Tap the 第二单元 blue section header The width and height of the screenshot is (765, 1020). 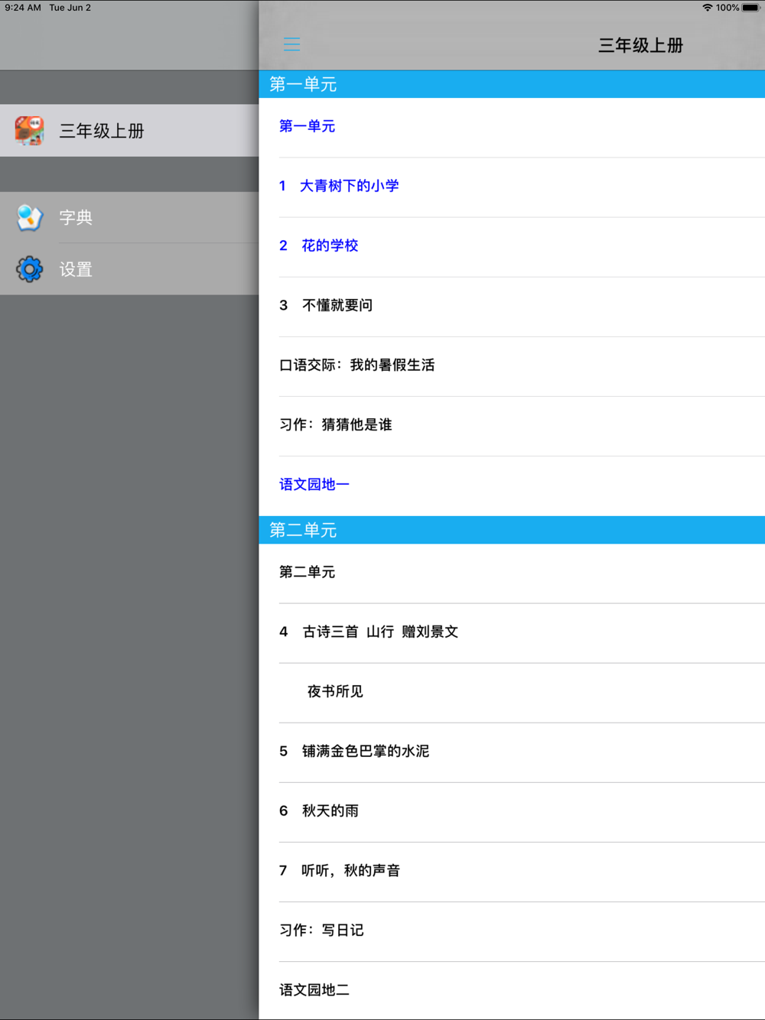pos(512,530)
